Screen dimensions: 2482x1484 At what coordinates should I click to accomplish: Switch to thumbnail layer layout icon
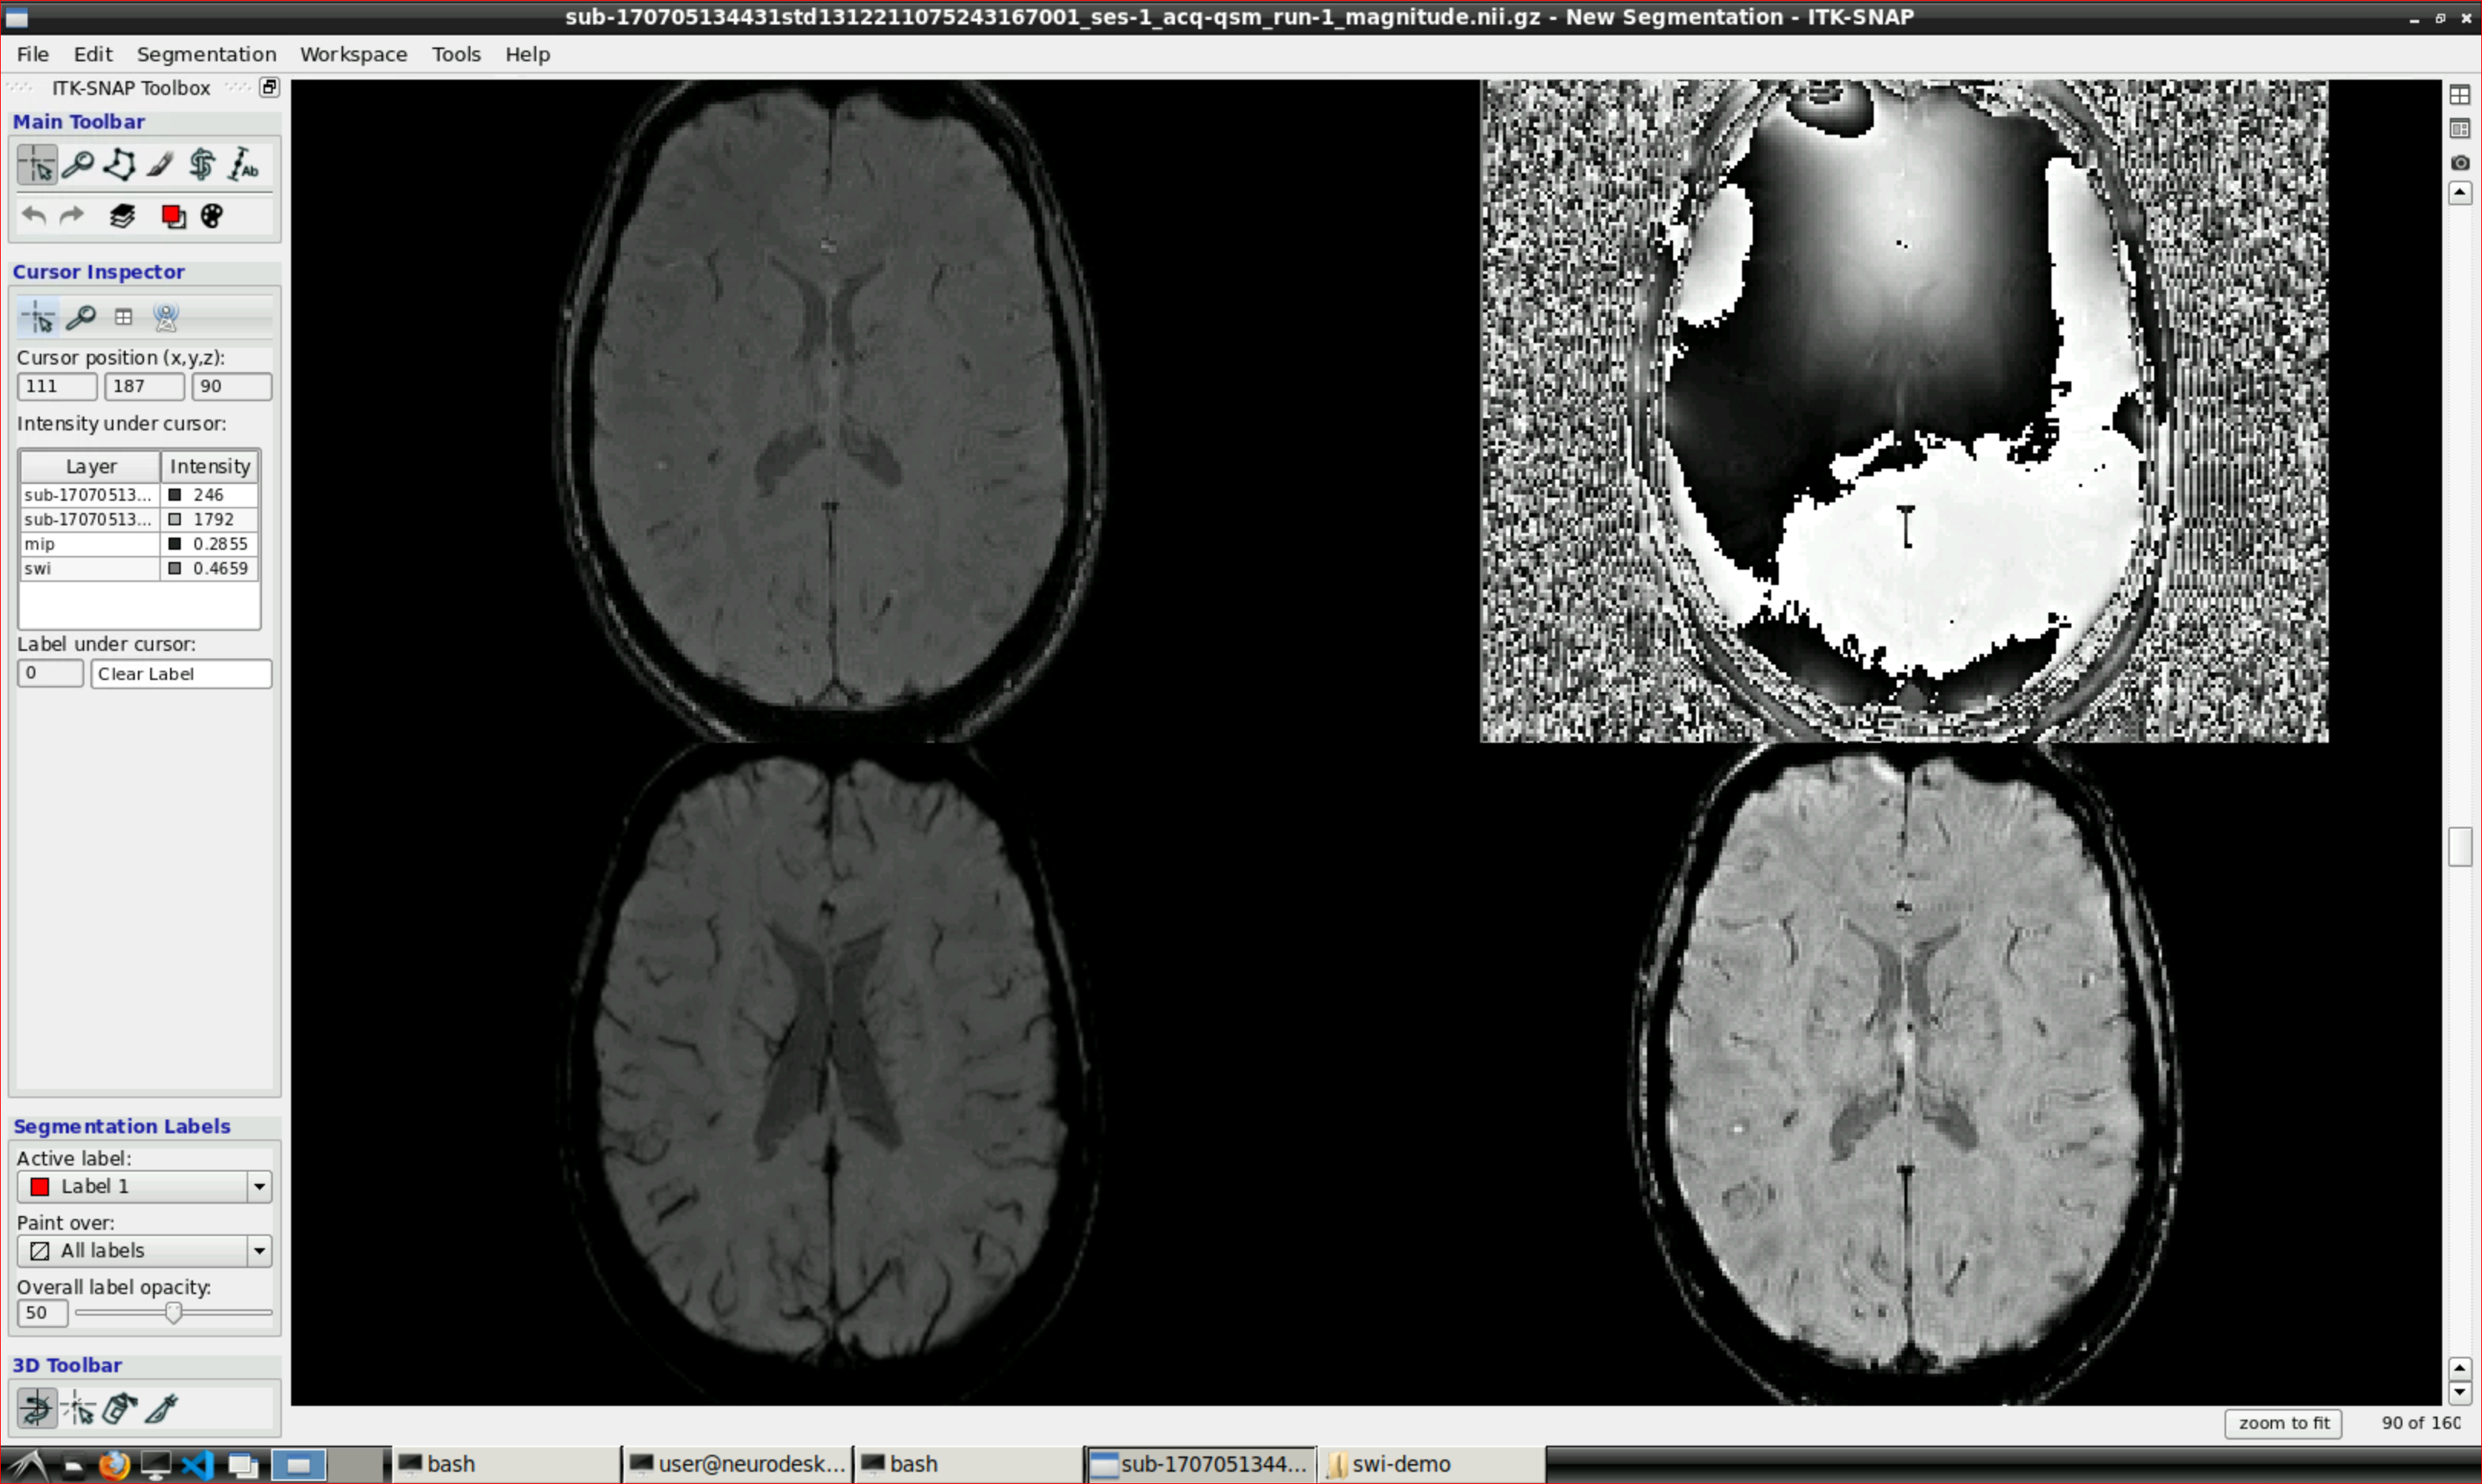pyautogui.click(x=2459, y=129)
